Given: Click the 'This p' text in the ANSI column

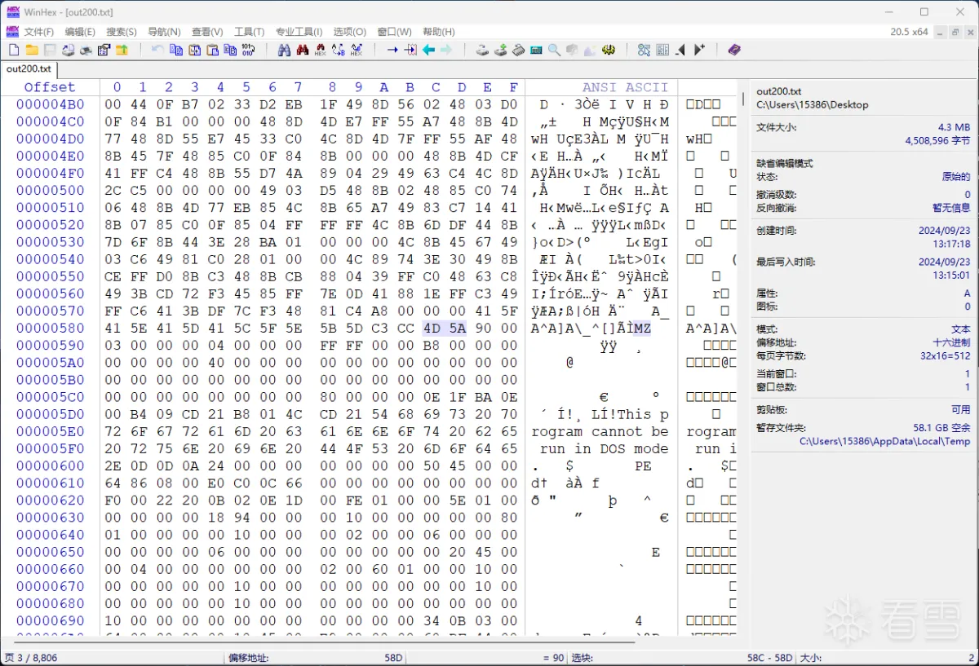Looking at the screenshot, I should coord(643,414).
